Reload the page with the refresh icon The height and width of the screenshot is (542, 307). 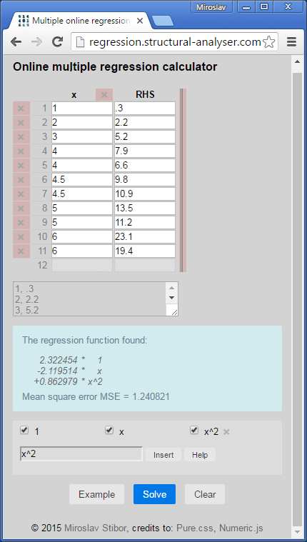[x=57, y=42]
